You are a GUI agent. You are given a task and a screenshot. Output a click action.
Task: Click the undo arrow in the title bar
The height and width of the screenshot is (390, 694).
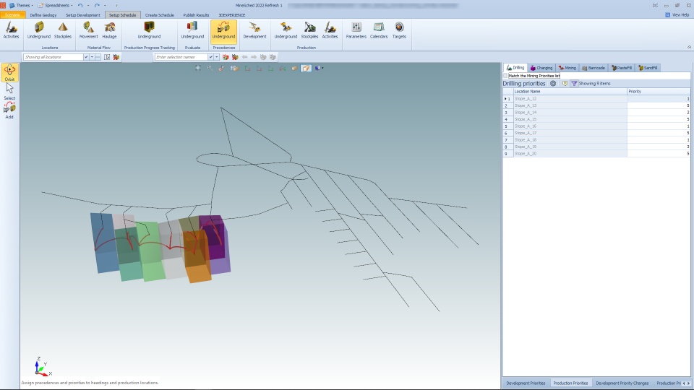[x=80, y=5]
